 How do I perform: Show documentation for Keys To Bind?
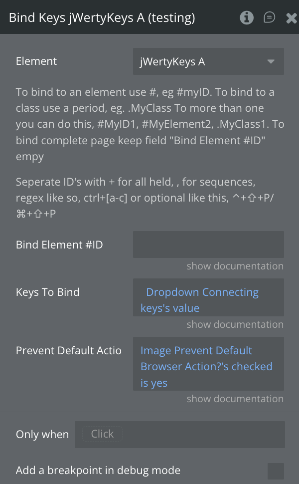235,324
